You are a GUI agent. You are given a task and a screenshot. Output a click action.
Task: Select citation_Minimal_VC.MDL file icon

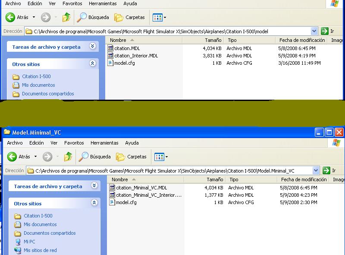tap(112, 188)
